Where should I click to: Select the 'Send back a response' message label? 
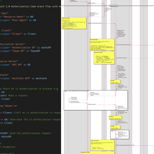click(122, 58)
